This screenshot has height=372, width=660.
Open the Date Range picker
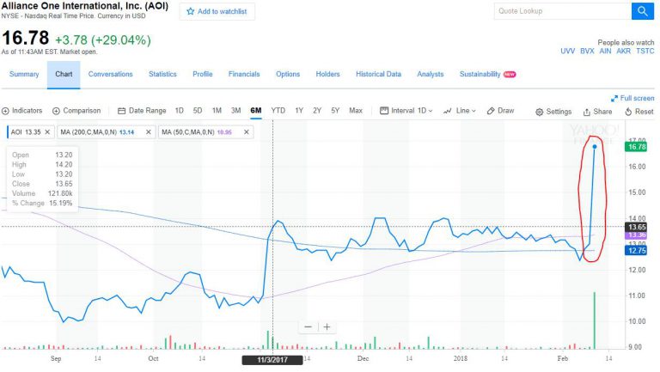point(142,111)
